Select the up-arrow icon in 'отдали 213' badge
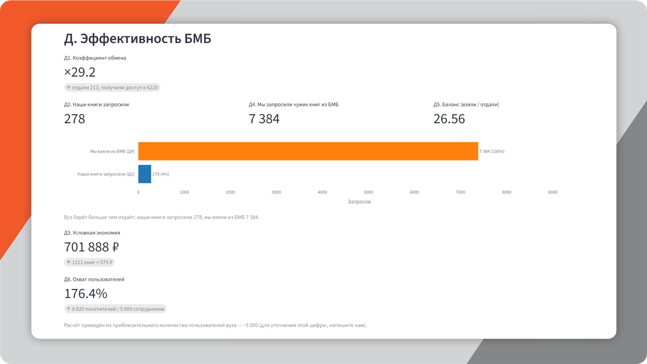 68,88
